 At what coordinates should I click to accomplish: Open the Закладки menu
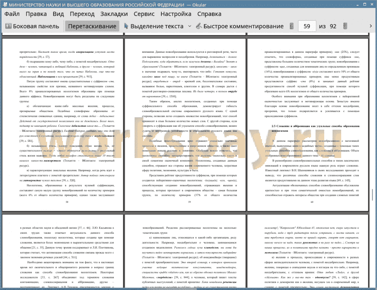pyautogui.click(x=114, y=14)
